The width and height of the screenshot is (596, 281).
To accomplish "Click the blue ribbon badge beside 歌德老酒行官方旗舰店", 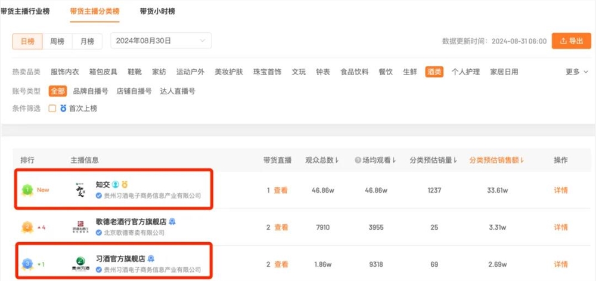I will tap(172, 221).
